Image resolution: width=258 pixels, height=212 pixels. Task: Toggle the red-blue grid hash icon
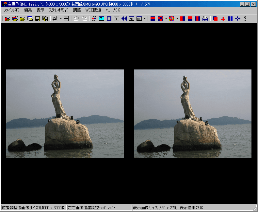coord(223,18)
